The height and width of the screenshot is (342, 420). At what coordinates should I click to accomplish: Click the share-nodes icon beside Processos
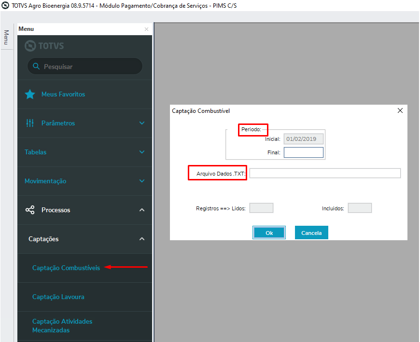coord(30,210)
